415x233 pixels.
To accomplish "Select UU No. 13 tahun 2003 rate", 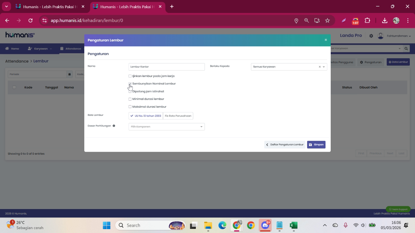I will pyautogui.click(x=146, y=116).
